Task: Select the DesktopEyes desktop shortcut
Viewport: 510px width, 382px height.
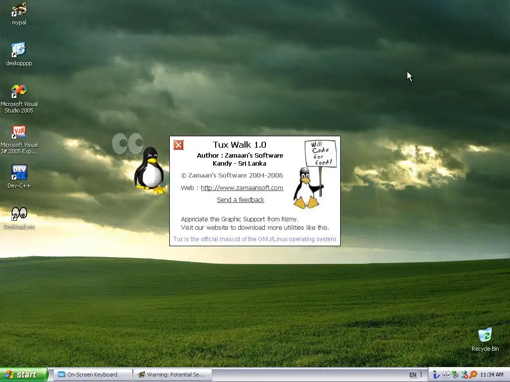Action: 19,218
